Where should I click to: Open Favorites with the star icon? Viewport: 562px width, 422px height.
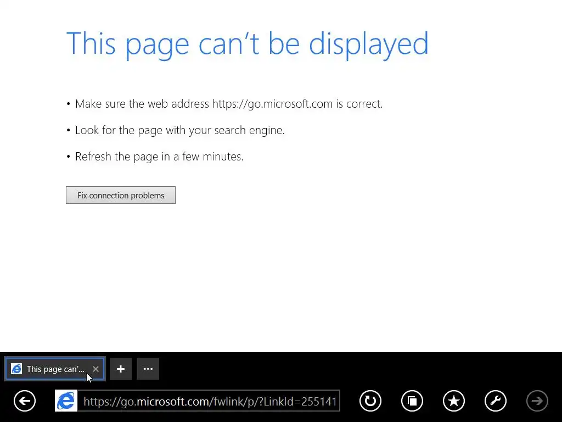coord(454,401)
